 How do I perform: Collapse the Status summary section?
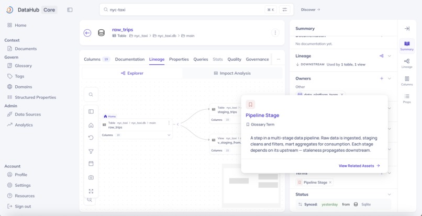tap(389, 194)
